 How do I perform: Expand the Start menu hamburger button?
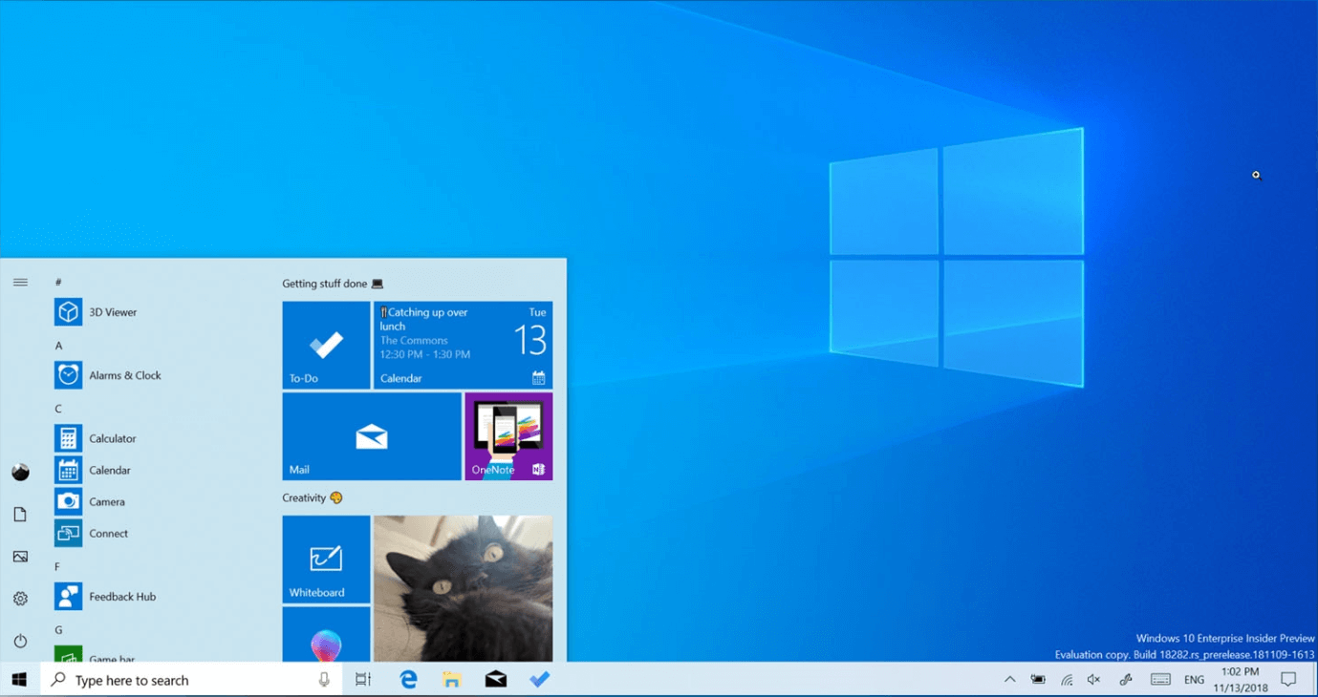20,283
